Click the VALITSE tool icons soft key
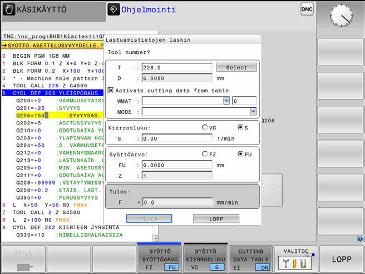 [x=295, y=259]
